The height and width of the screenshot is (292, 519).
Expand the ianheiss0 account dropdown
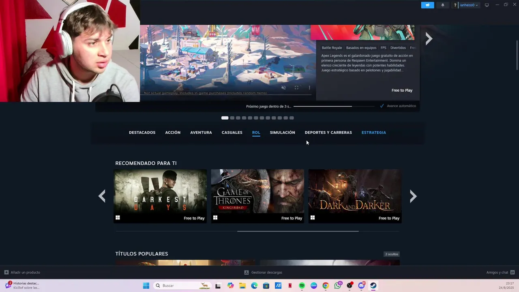click(x=469, y=5)
